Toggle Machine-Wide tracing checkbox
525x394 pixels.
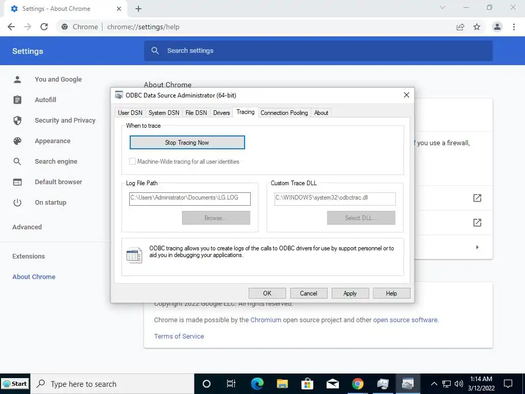click(133, 162)
